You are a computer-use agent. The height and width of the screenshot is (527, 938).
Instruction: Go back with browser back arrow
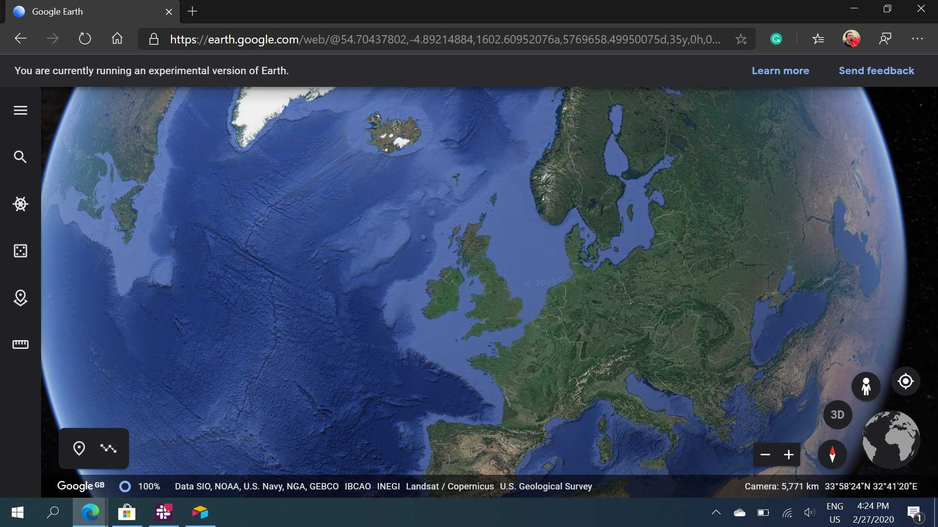[x=20, y=39]
